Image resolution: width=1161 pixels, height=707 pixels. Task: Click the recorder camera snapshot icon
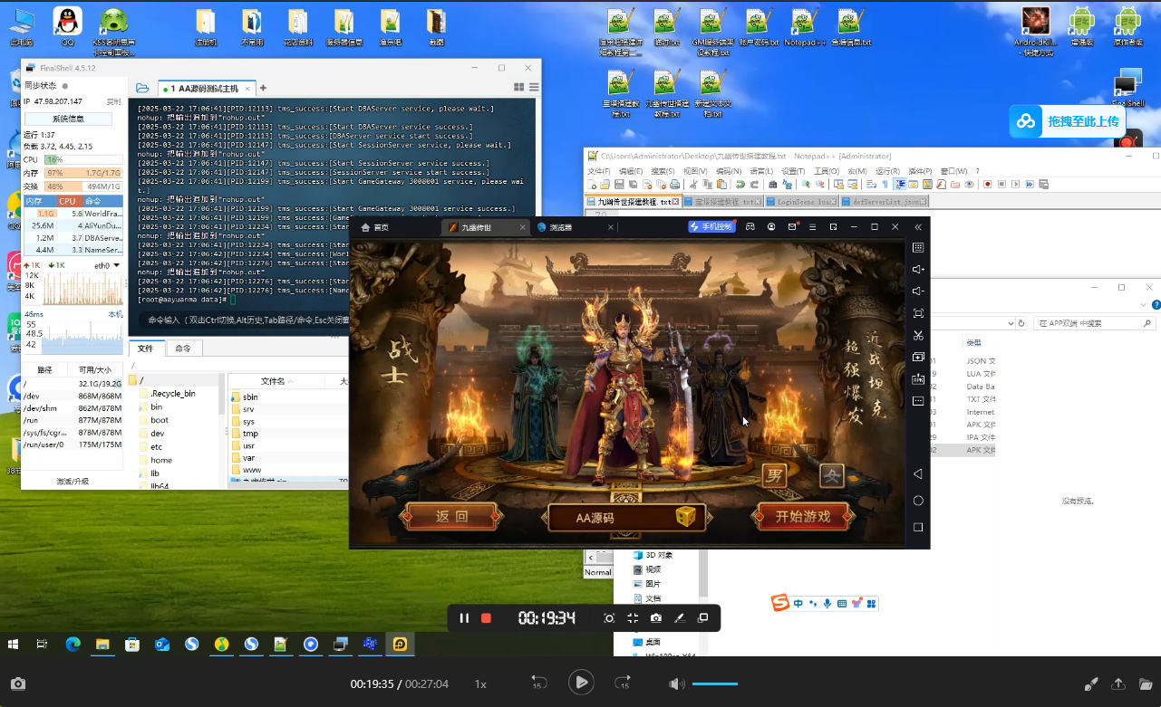pyautogui.click(x=656, y=618)
